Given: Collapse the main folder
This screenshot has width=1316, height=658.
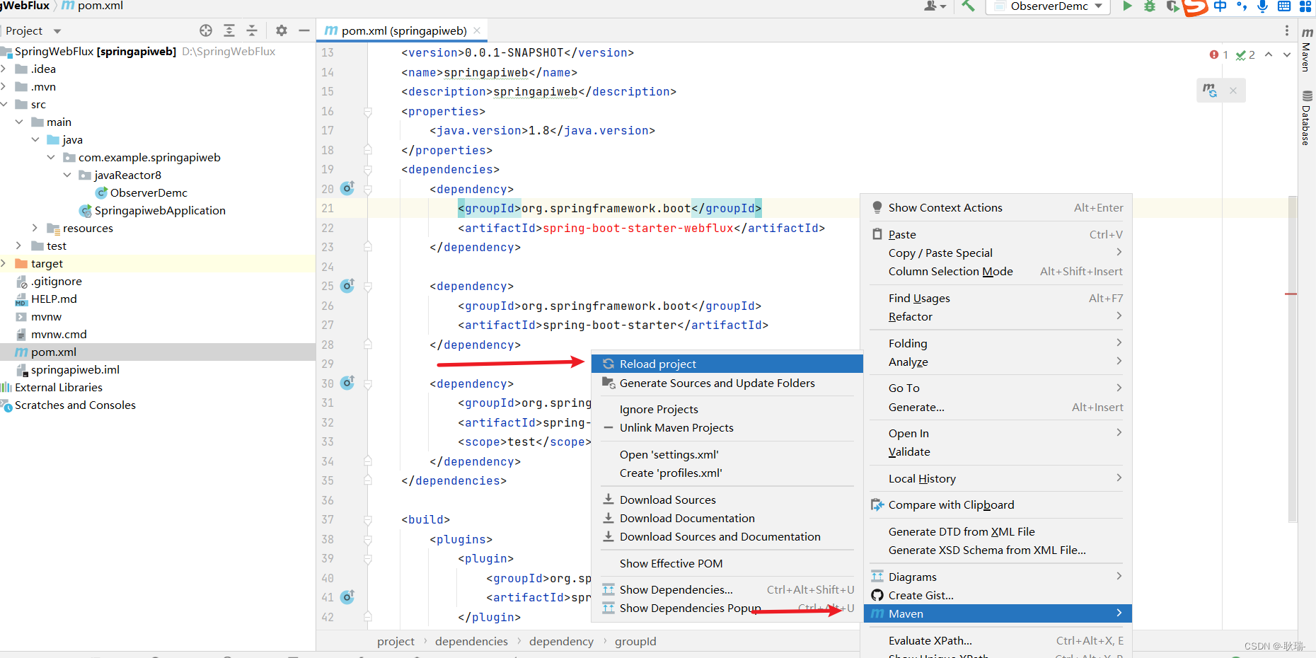Looking at the screenshot, I should [19, 122].
